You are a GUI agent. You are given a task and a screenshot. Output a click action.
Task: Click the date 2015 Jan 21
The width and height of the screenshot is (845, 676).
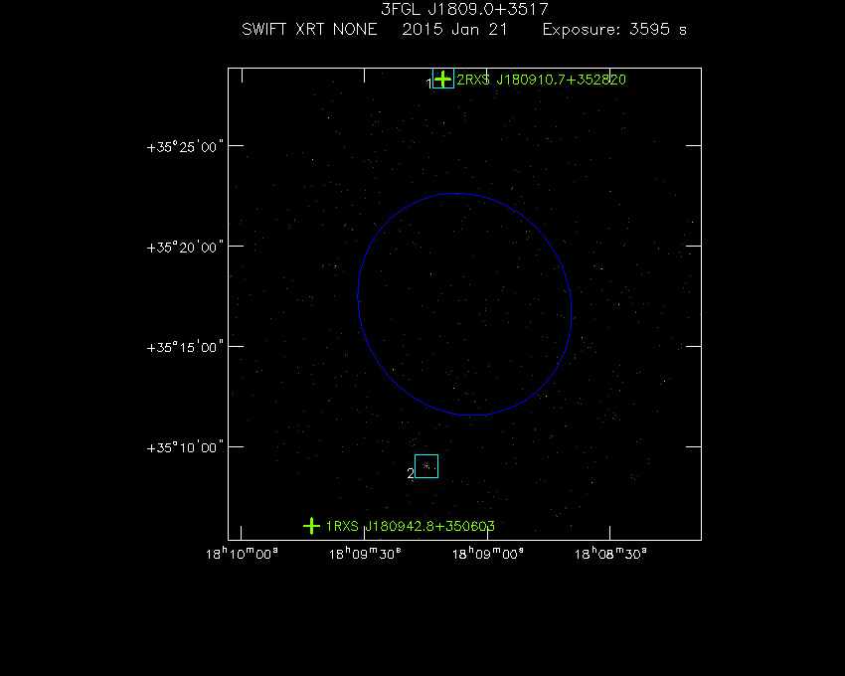point(454,29)
